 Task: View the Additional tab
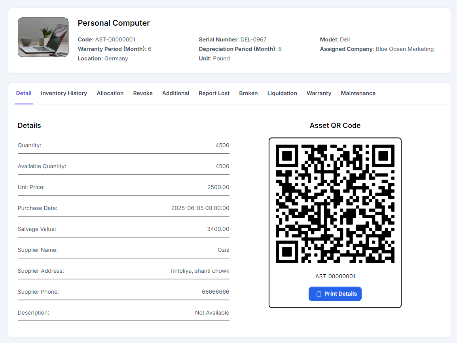point(175,93)
